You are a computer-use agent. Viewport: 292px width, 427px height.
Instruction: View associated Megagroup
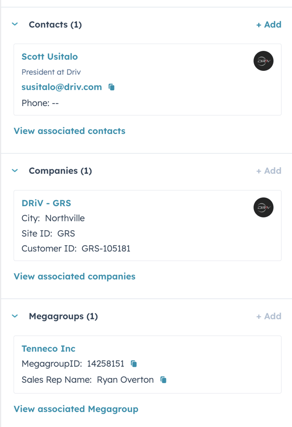[x=76, y=409]
